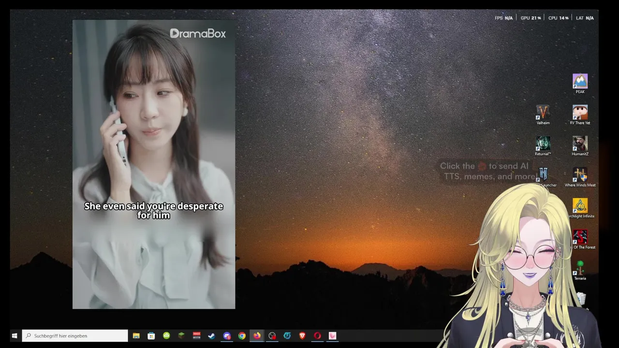
Task: Select the Returnal desktop shortcut
Action: coord(543,146)
